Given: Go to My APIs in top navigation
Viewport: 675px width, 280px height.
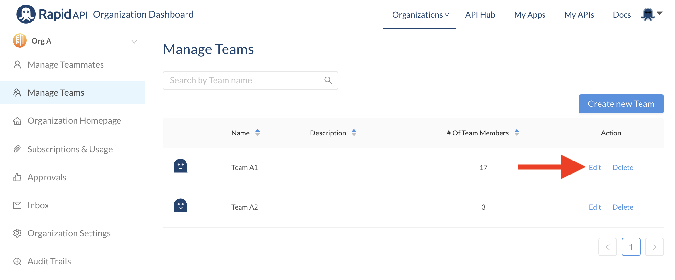Looking at the screenshot, I should pyautogui.click(x=579, y=15).
